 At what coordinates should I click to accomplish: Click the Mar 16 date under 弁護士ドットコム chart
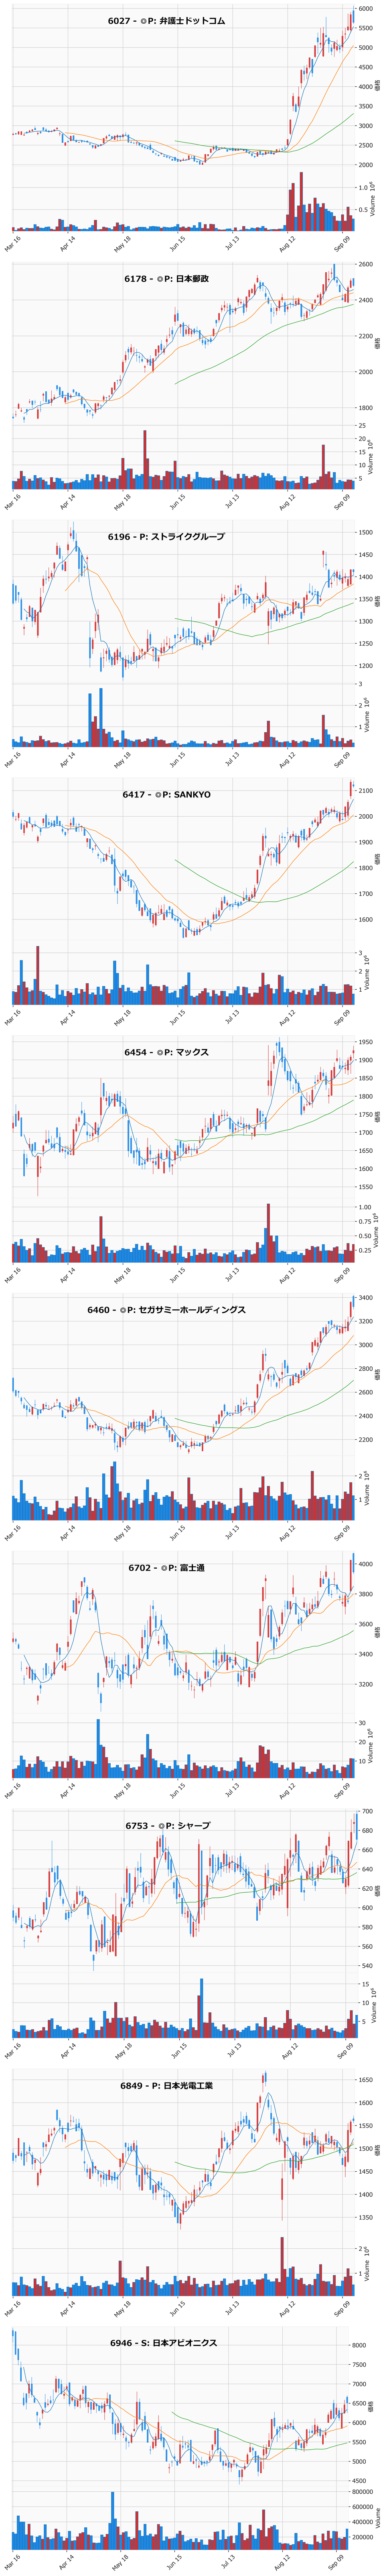point(13,243)
